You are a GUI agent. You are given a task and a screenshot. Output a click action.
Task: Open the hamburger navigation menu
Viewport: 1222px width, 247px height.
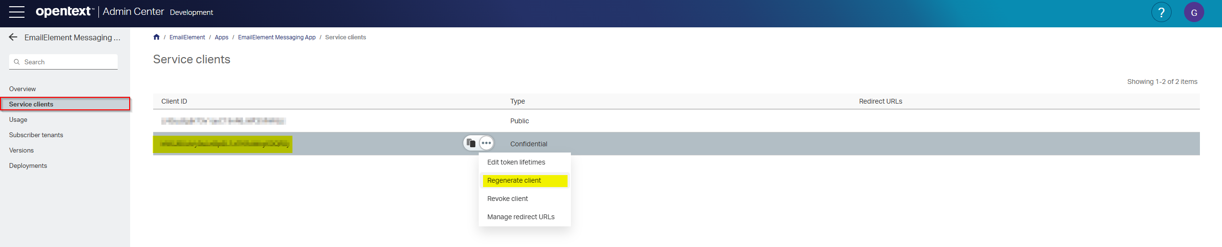pyautogui.click(x=16, y=12)
